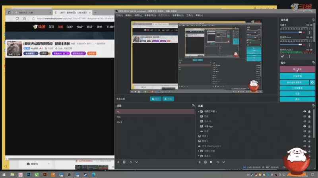The image size is (318, 178).
Task: Reload the page in the browser
Action: [17, 18]
